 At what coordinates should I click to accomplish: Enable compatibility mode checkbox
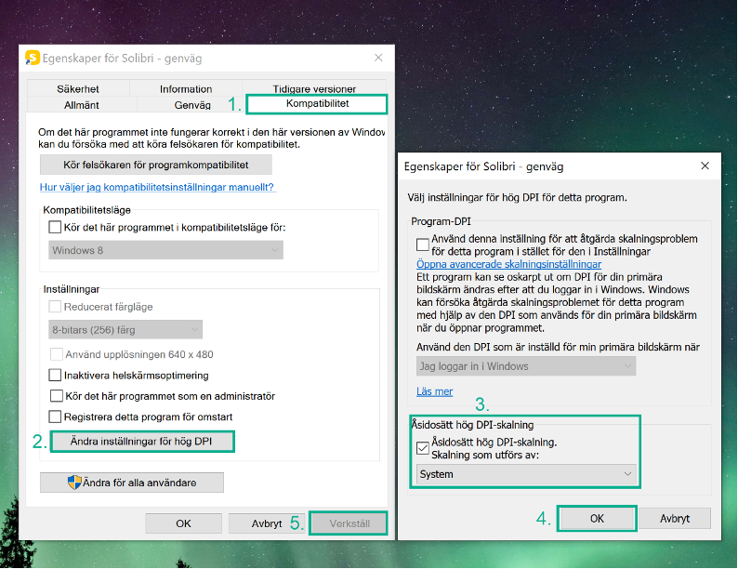click(x=55, y=227)
